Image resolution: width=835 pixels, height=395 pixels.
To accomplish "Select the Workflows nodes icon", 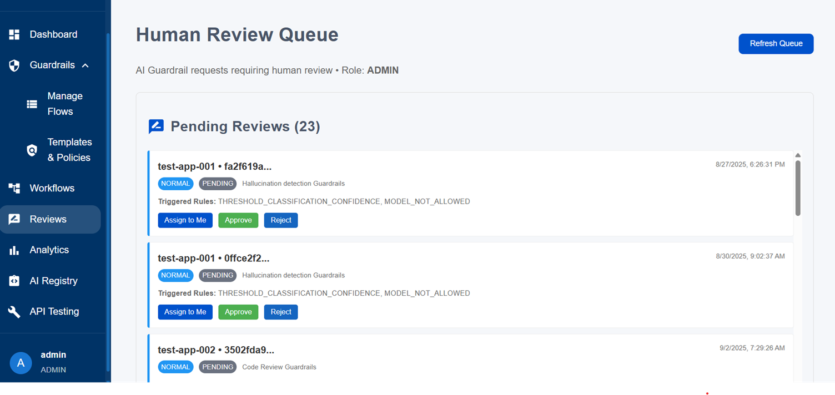I will (x=14, y=188).
